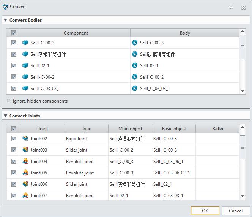Click the Rigid Joint icon of Joint002
Image resolution: width=252 pixels, height=217 pixels.
coord(25,139)
